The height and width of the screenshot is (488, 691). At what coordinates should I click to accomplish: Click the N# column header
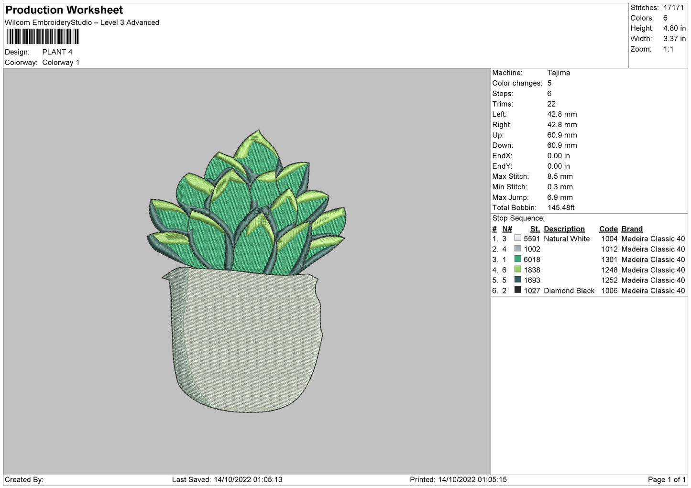(x=507, y=229)
